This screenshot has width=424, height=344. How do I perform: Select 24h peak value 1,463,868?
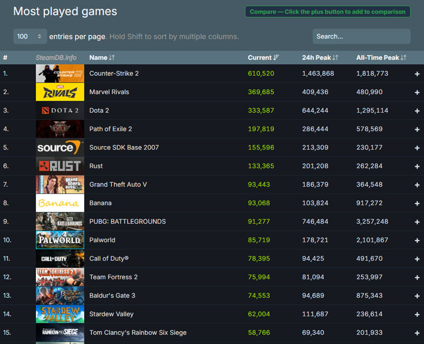318,73
